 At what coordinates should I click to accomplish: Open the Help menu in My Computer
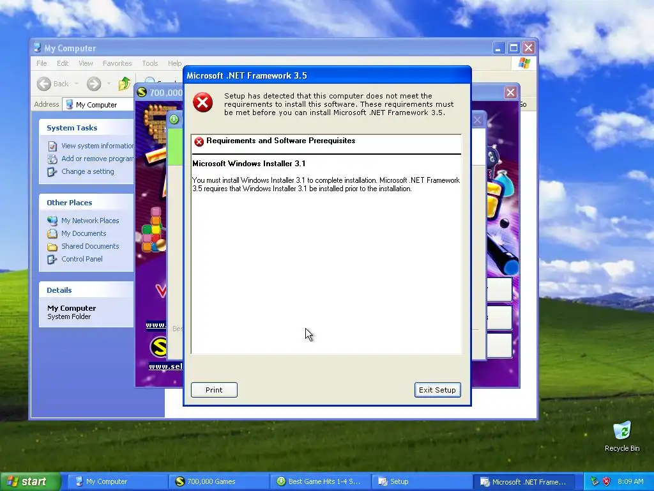pos(175,63)
